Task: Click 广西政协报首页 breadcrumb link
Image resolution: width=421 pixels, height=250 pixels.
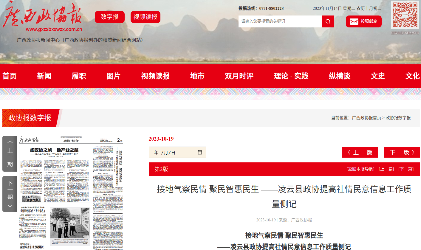Action: 366,118
